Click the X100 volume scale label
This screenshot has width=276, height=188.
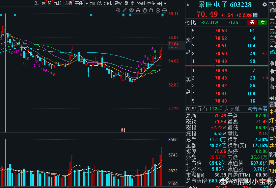[173, 184]
